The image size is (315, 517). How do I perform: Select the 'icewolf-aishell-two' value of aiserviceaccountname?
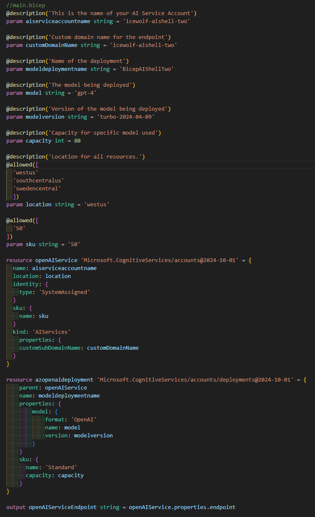click(x=156, y=21)
